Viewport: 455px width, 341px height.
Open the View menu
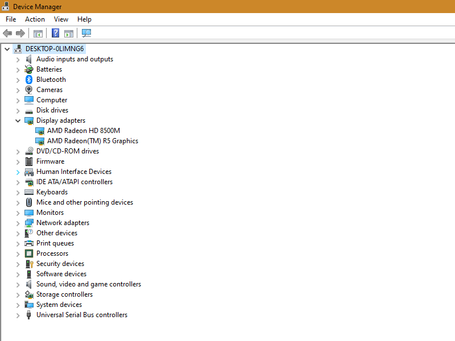coord(61,19)
